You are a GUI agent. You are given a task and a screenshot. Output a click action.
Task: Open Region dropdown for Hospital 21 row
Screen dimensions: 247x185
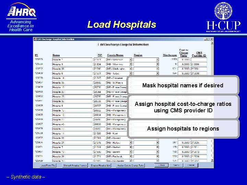[157, 143]
